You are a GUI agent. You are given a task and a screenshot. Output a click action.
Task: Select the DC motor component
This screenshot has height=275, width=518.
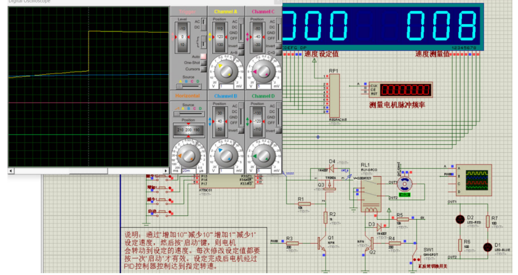[404, 184]
